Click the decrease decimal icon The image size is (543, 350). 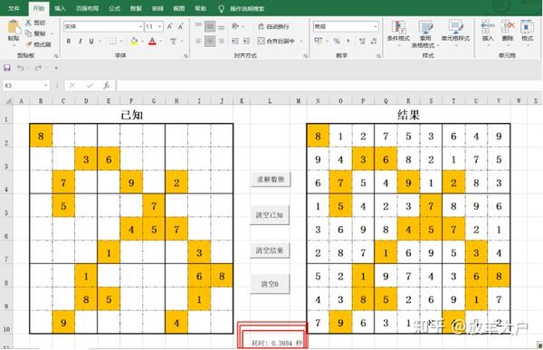point(373,42)
